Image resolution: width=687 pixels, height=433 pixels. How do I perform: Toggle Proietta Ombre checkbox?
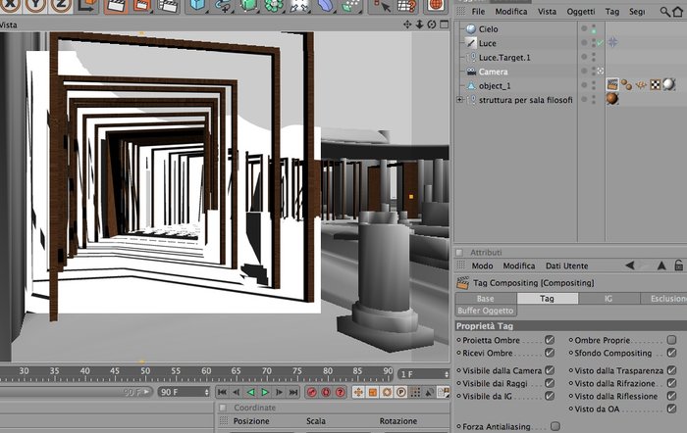tap(550, 340)
